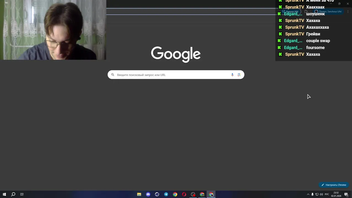The image size is (352, 198).
Task: Open Windows taskbar search
Action: point(13,194)
